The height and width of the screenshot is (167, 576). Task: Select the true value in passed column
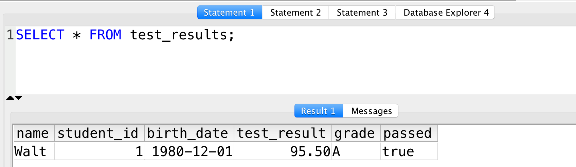[x=409, y=151]
